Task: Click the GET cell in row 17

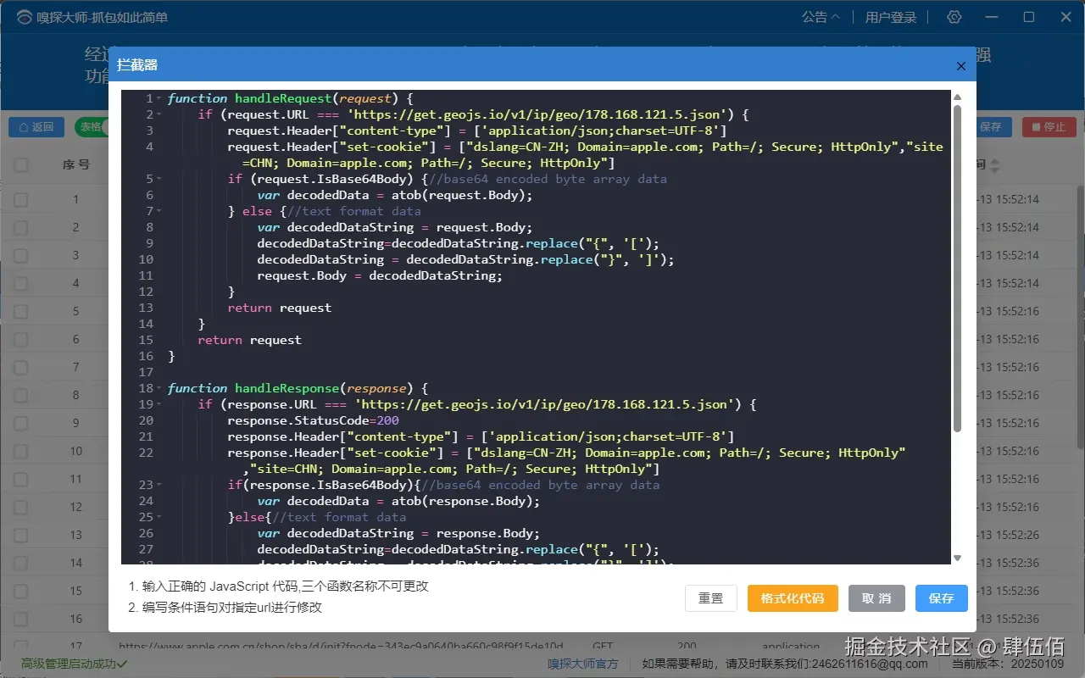Action: (603, 647)
